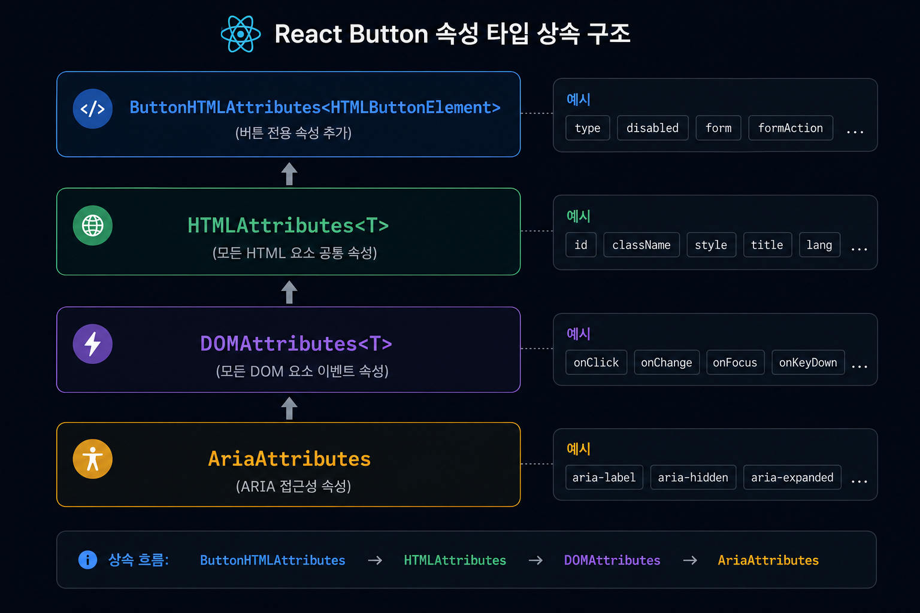Click DOMAttributes in the inheritance flow bar

[x=612, y=560]
